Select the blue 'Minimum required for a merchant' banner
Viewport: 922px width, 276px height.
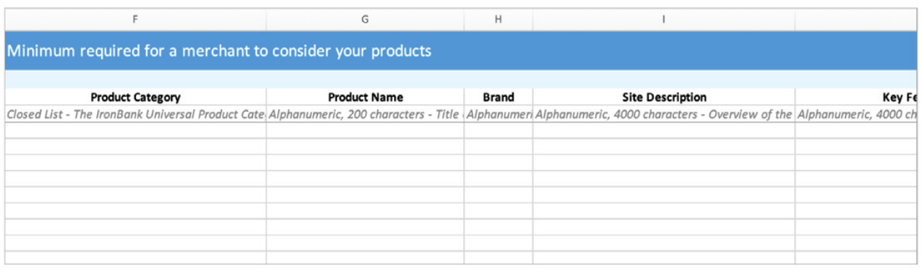tap(461, 51)
